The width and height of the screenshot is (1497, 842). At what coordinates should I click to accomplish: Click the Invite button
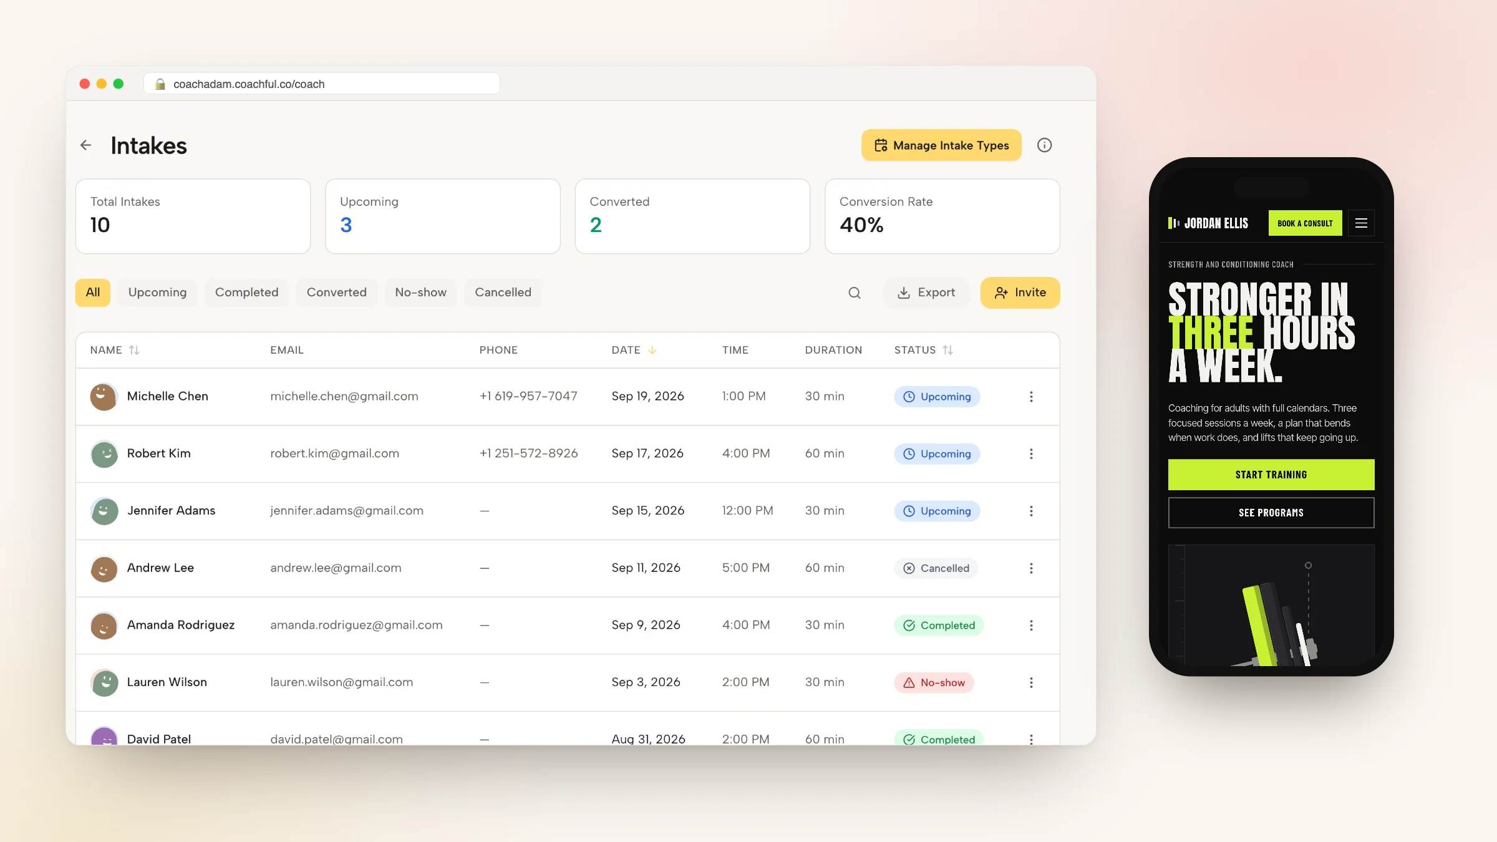point(1020,293)
